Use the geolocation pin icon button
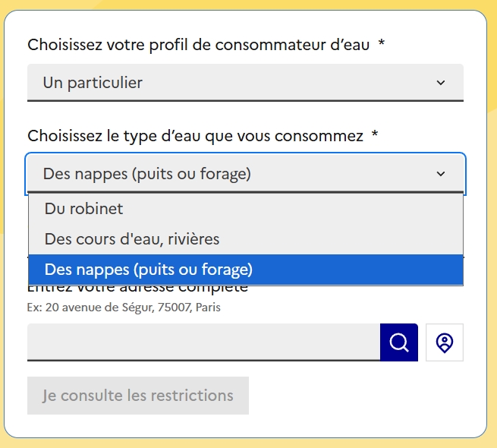This screenshot has width=497, height=448. coord(445,342)
